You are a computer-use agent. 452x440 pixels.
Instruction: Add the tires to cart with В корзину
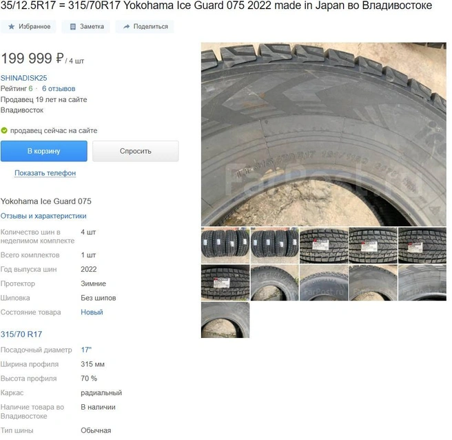(x=44, y=151)
